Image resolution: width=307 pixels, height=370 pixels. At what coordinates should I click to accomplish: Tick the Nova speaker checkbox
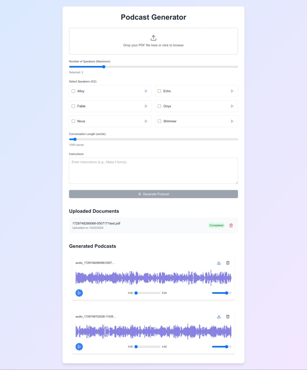[x=73, y=121]
